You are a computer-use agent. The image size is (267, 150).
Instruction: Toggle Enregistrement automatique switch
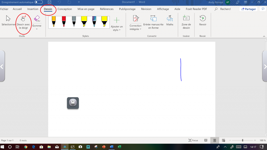(39, 2)
